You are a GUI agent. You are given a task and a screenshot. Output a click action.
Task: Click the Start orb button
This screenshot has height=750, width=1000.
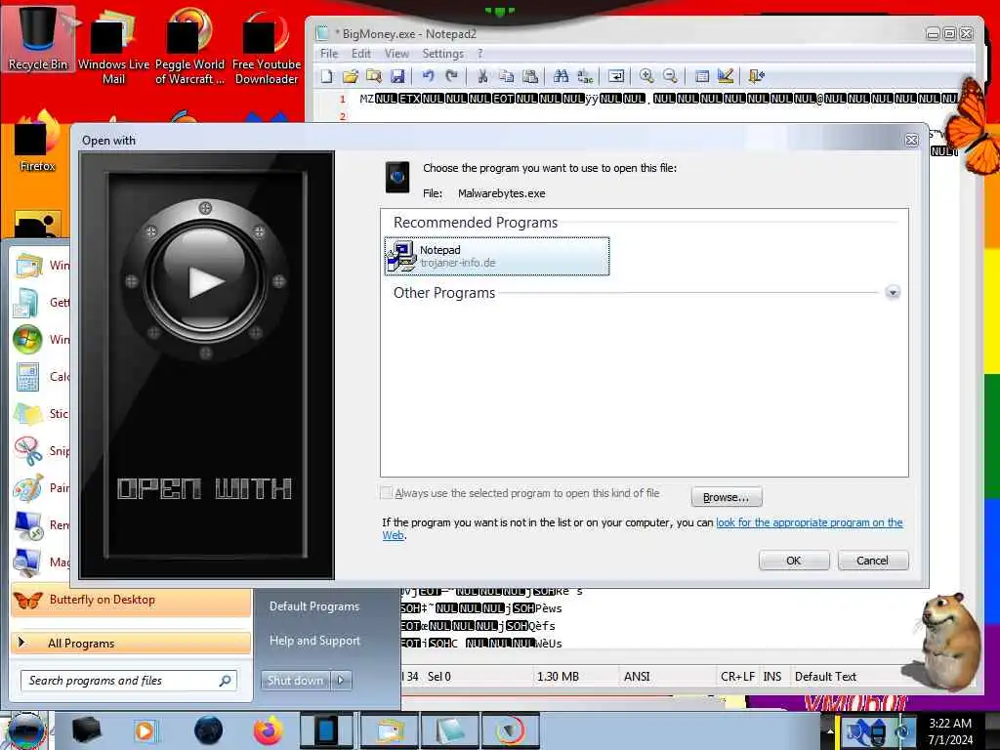(25, 730)
